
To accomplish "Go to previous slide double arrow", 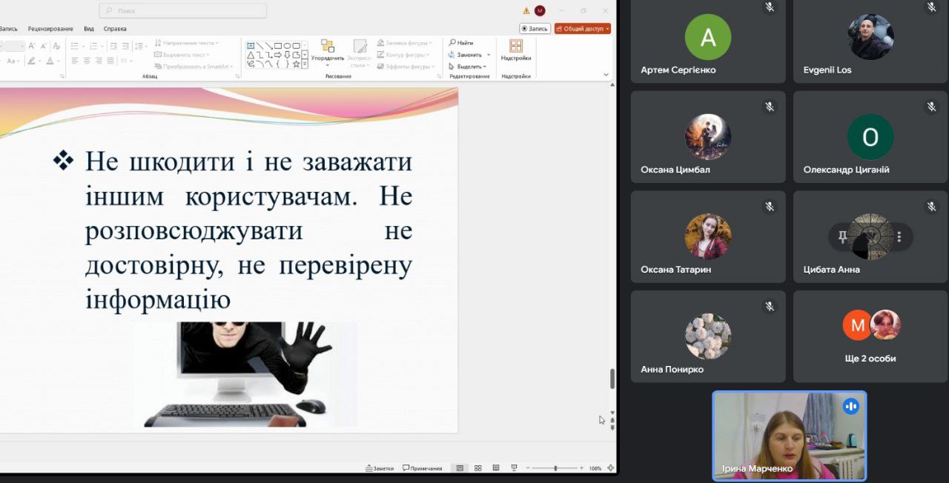I will pyautogui.click(x=612, y=420).
